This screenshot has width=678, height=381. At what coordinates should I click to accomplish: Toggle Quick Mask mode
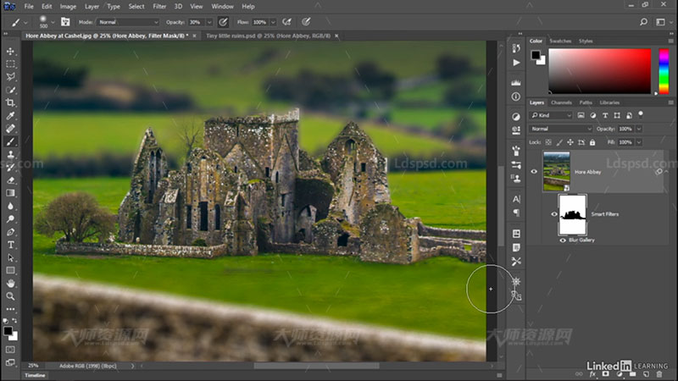click(10, 350)
